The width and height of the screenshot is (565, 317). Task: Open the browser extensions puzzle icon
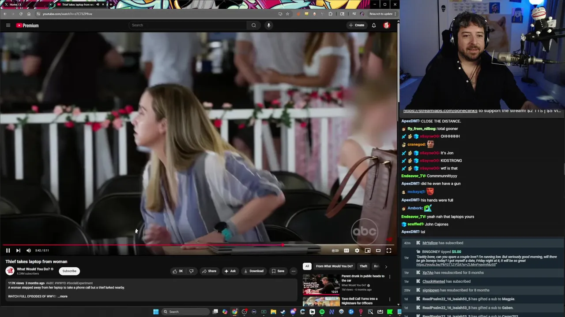(330, 14)
